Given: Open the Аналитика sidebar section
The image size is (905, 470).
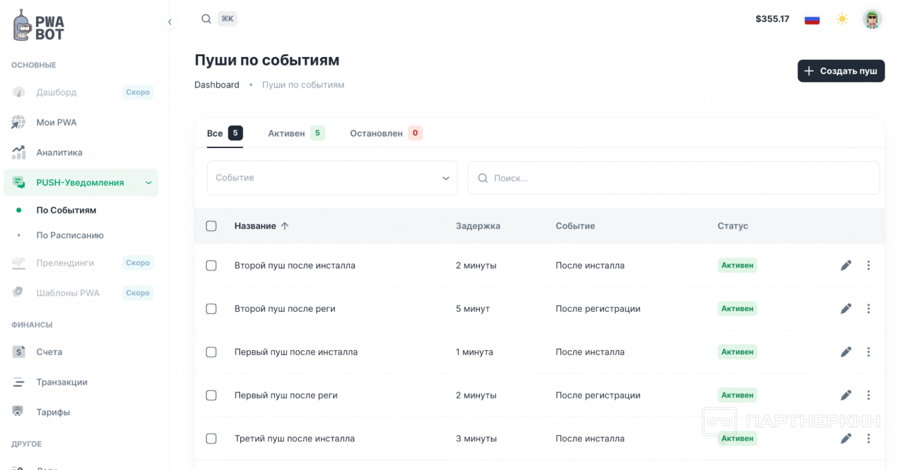Looking at the screenshot, I should 59,152.
